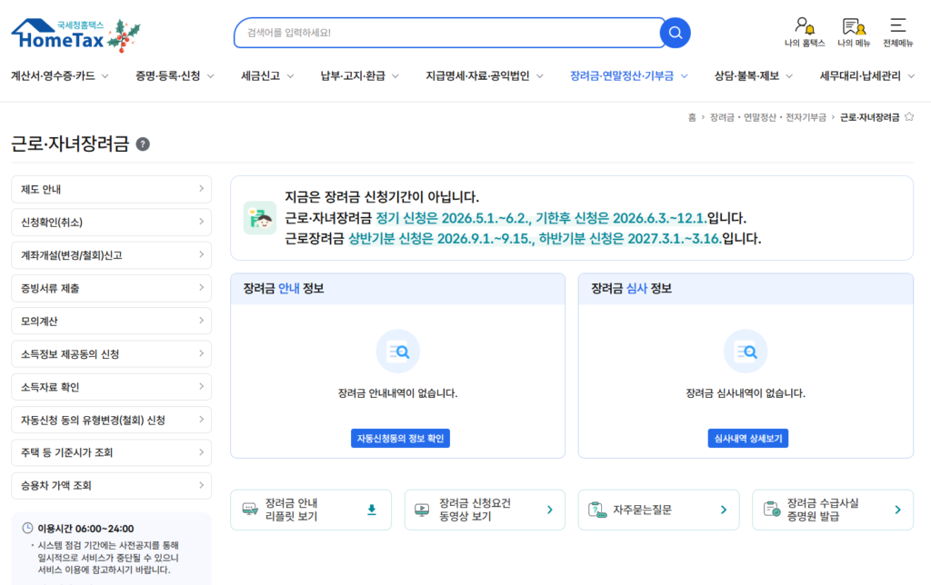Click the help question-mark icon beside 근로·자녀장려금
This screenshot has width=931, height=585.
(143, 143)
